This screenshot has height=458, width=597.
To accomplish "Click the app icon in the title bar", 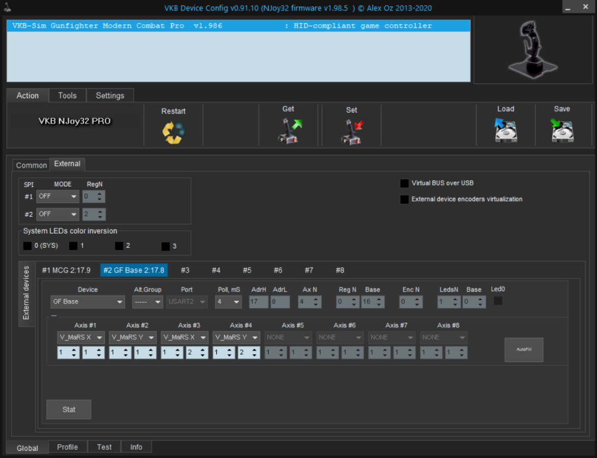I will pyautogui.click(x=7, y=8).
